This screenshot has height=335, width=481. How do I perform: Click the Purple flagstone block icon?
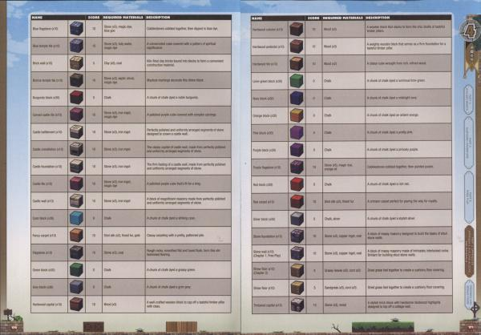click(297, 167)
